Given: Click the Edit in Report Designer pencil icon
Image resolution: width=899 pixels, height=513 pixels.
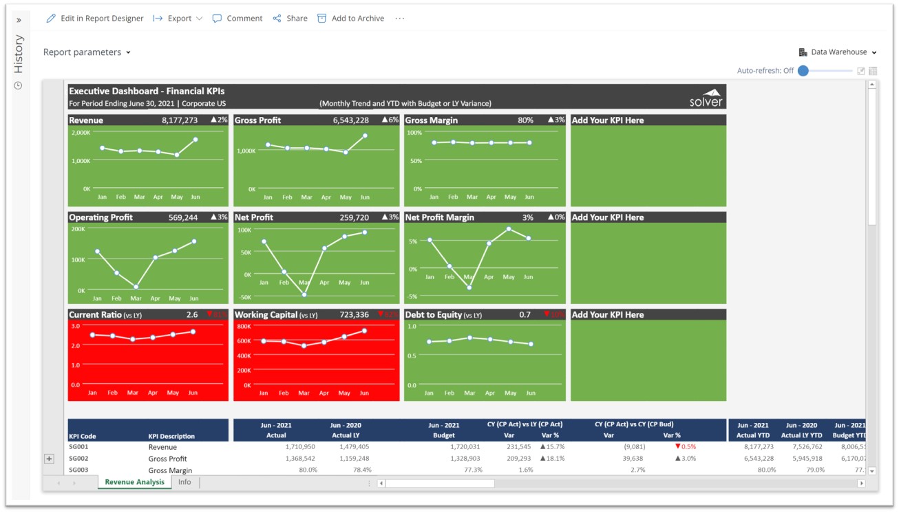Looking at the screenshot, I should click(51, 19).
